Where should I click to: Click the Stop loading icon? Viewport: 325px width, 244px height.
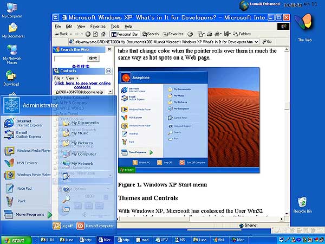pyautogui.click(x=88, y=34)
